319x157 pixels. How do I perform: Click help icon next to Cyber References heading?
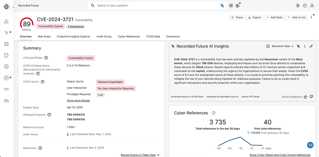point(214,113)
